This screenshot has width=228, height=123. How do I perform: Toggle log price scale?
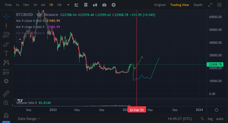point(210,119)
